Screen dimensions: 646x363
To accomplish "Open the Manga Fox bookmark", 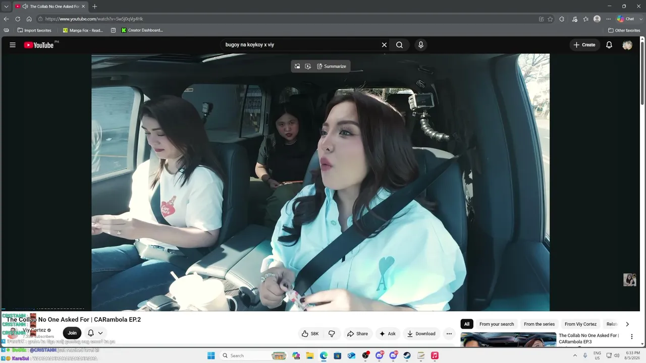I will 83,30.
